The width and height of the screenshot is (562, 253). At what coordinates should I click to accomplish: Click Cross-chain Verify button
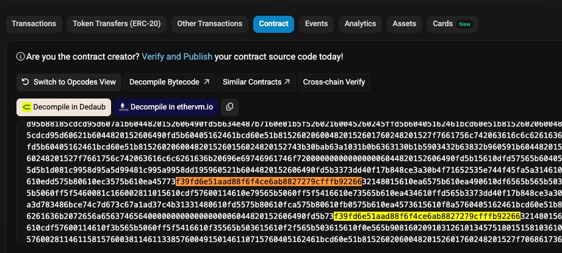tap(334, 82)
